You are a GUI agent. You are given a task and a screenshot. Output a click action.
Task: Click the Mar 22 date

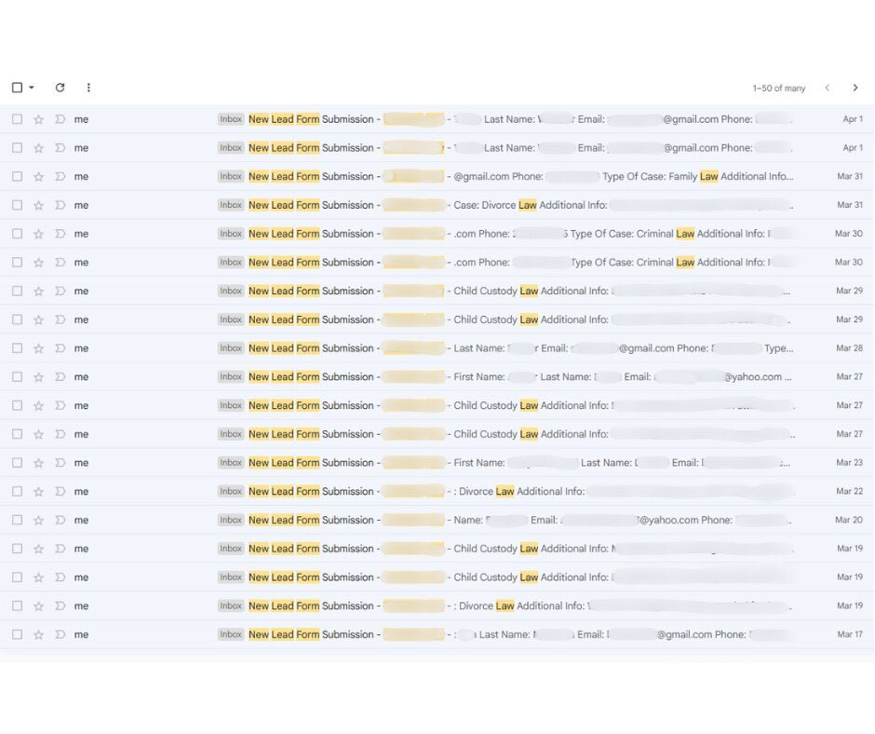click(x=849, y=492)
